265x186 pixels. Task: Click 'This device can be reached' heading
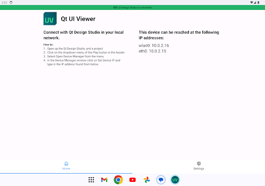(x=179, y=35)
